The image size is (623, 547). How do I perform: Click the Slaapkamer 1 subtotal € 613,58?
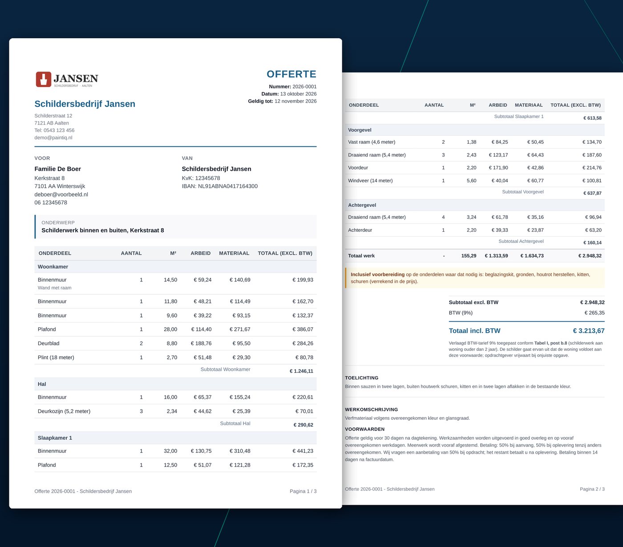(592, 118)
